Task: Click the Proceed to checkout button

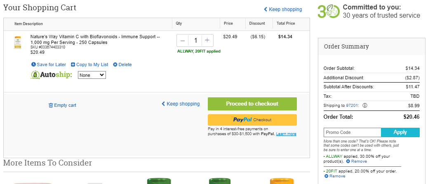Action: click(252, 104)
